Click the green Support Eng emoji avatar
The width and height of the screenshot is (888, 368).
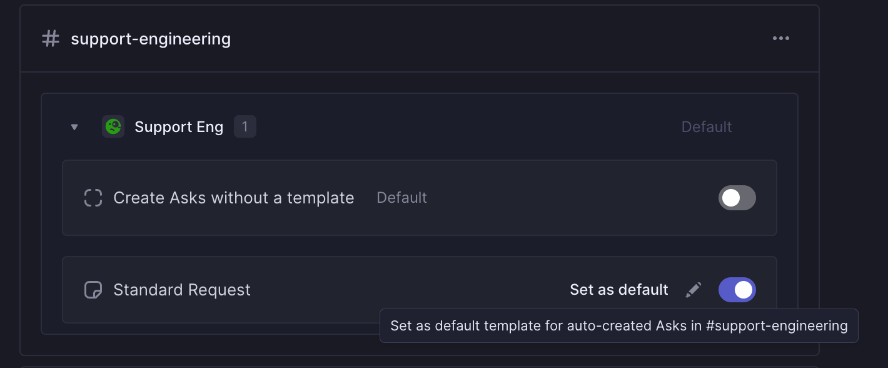[x=113, y=126]
